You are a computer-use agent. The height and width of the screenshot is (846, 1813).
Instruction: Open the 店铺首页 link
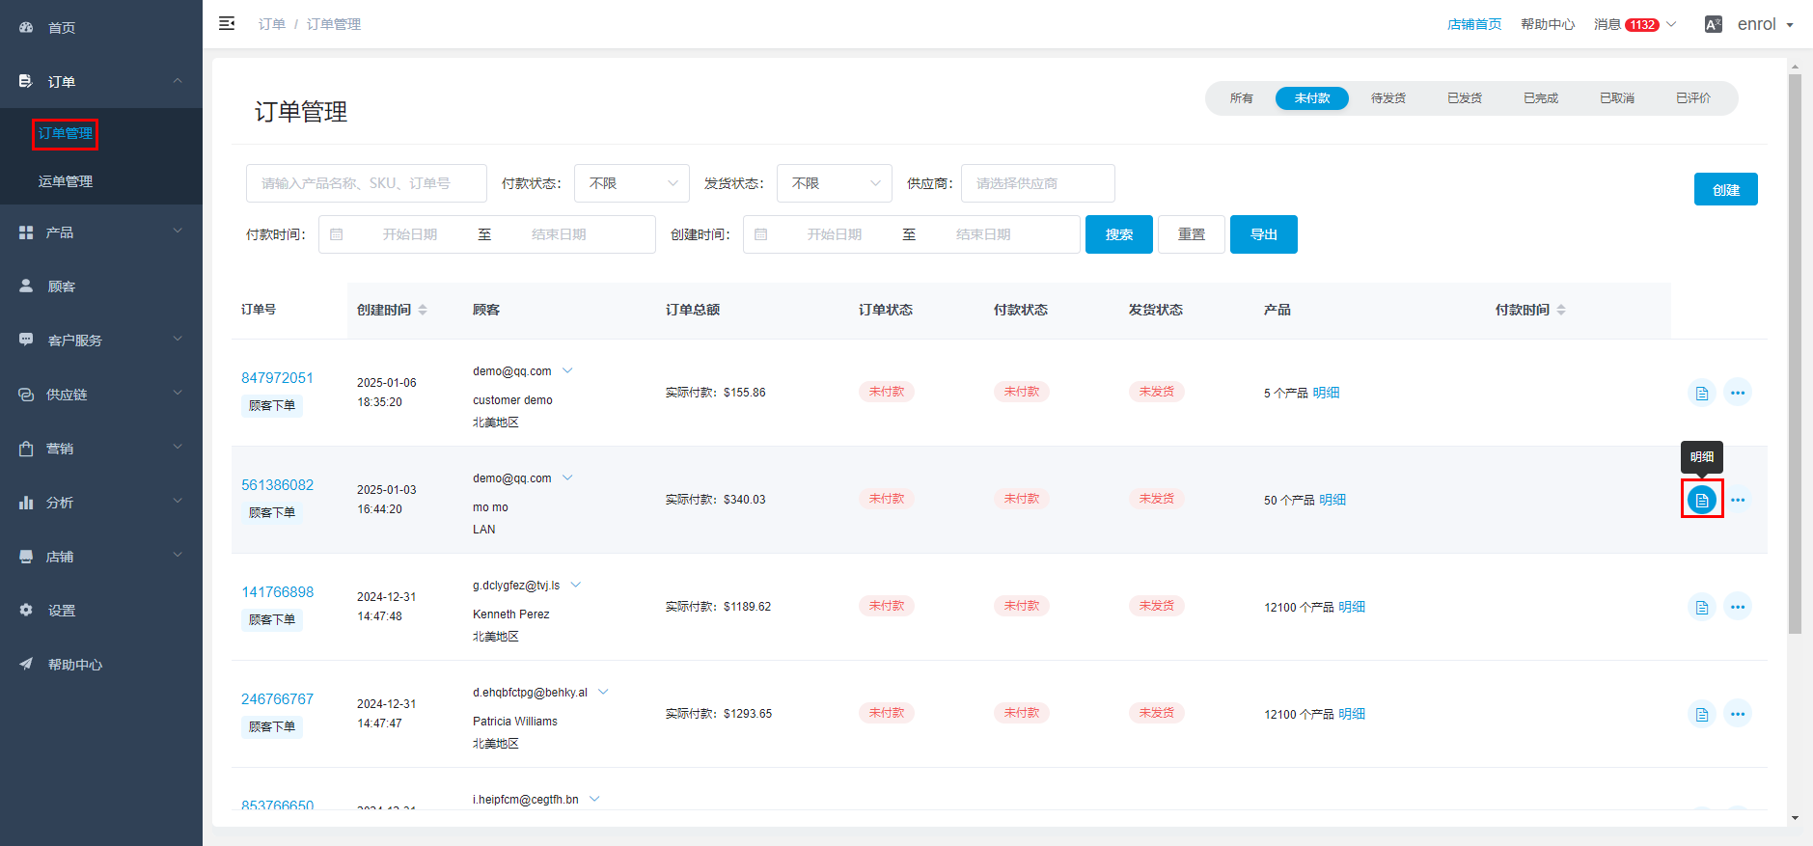(x=1474, y=24)
